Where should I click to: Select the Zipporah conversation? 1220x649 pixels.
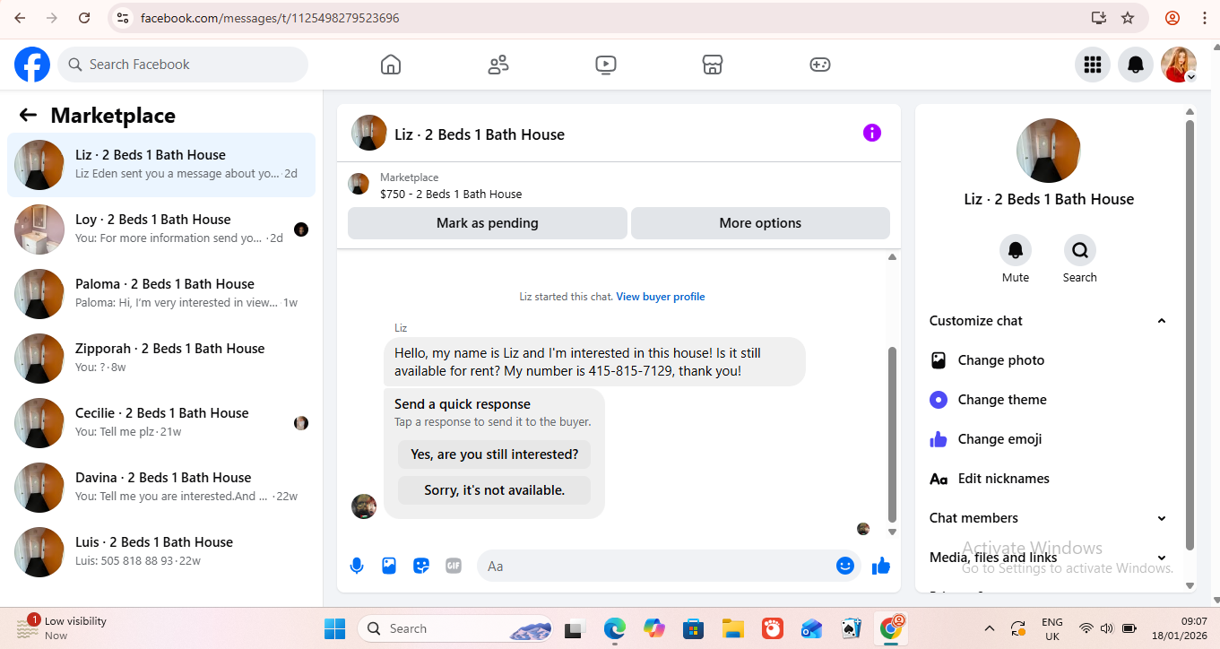tap(161, 359)
